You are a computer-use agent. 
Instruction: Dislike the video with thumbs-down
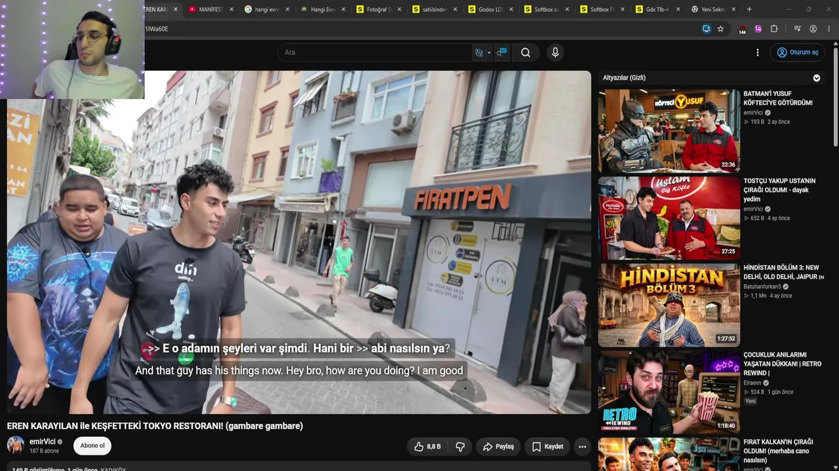pyautogui.click(x=460, y=447)
